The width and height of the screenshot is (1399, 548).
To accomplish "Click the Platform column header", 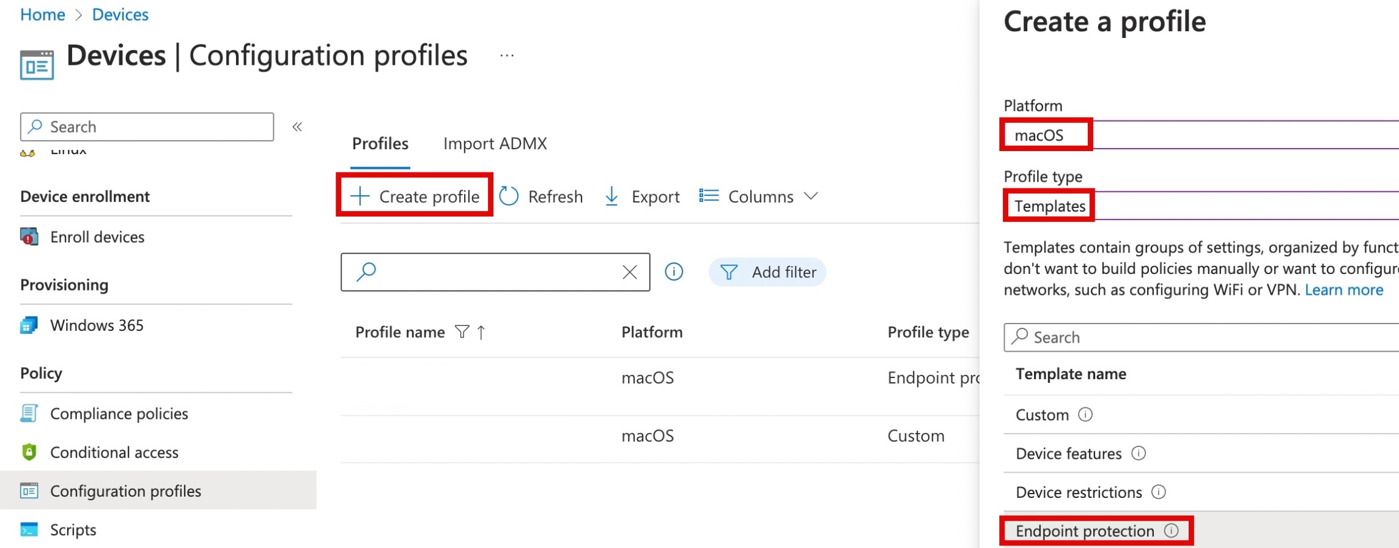I will click(x=652, y=332).
